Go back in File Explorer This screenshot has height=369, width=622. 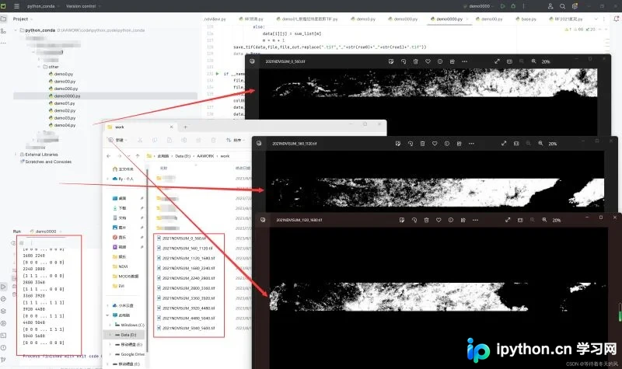[109, 156]
